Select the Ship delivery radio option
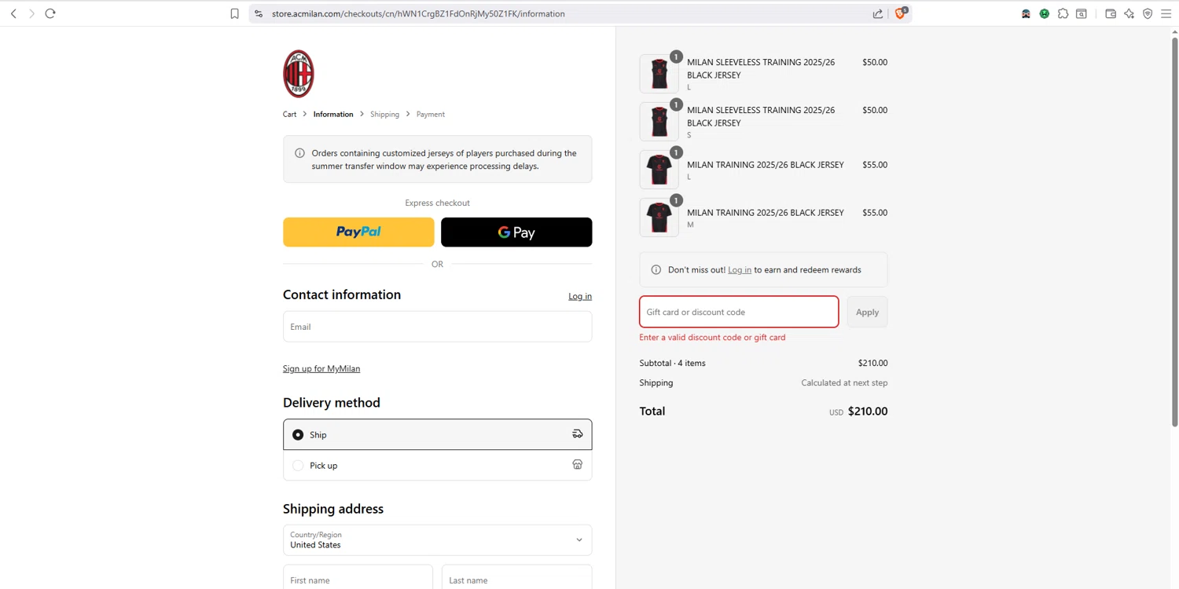The width and height of the screenshot is (1179, 589). tap(298, 434)
